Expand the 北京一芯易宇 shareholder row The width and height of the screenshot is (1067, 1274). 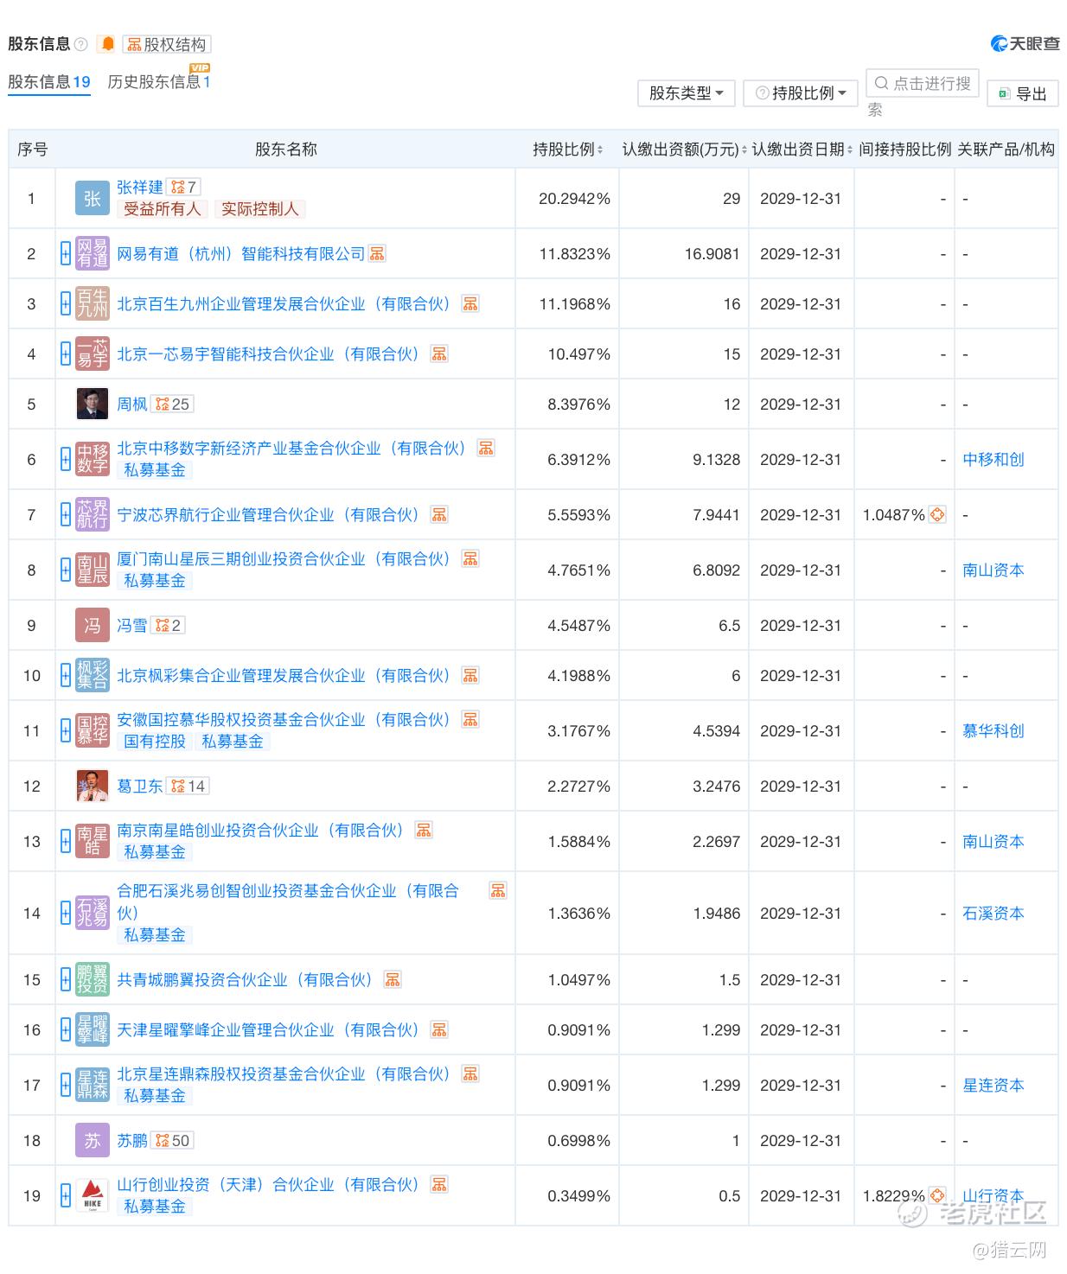[x=66, y=354]
